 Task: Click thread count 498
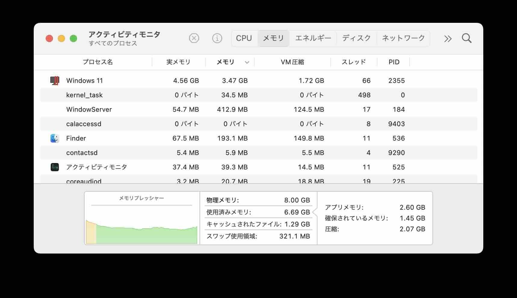364,95
